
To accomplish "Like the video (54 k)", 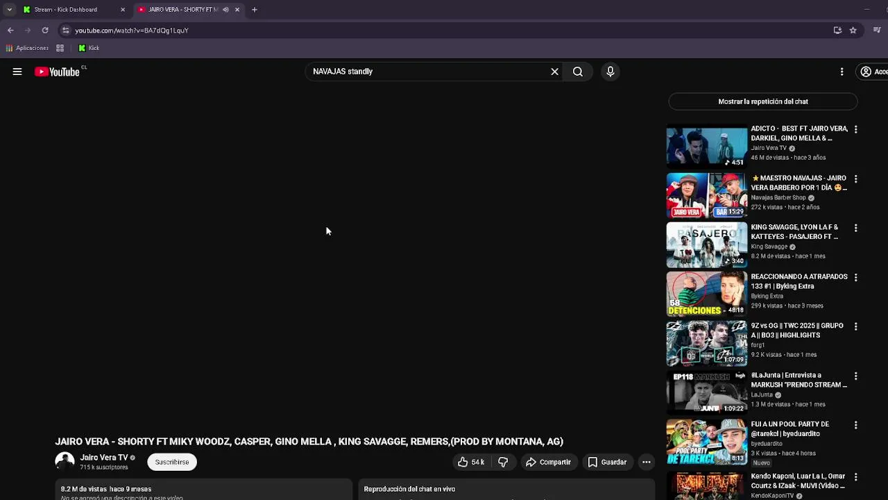I will (472, 462).
